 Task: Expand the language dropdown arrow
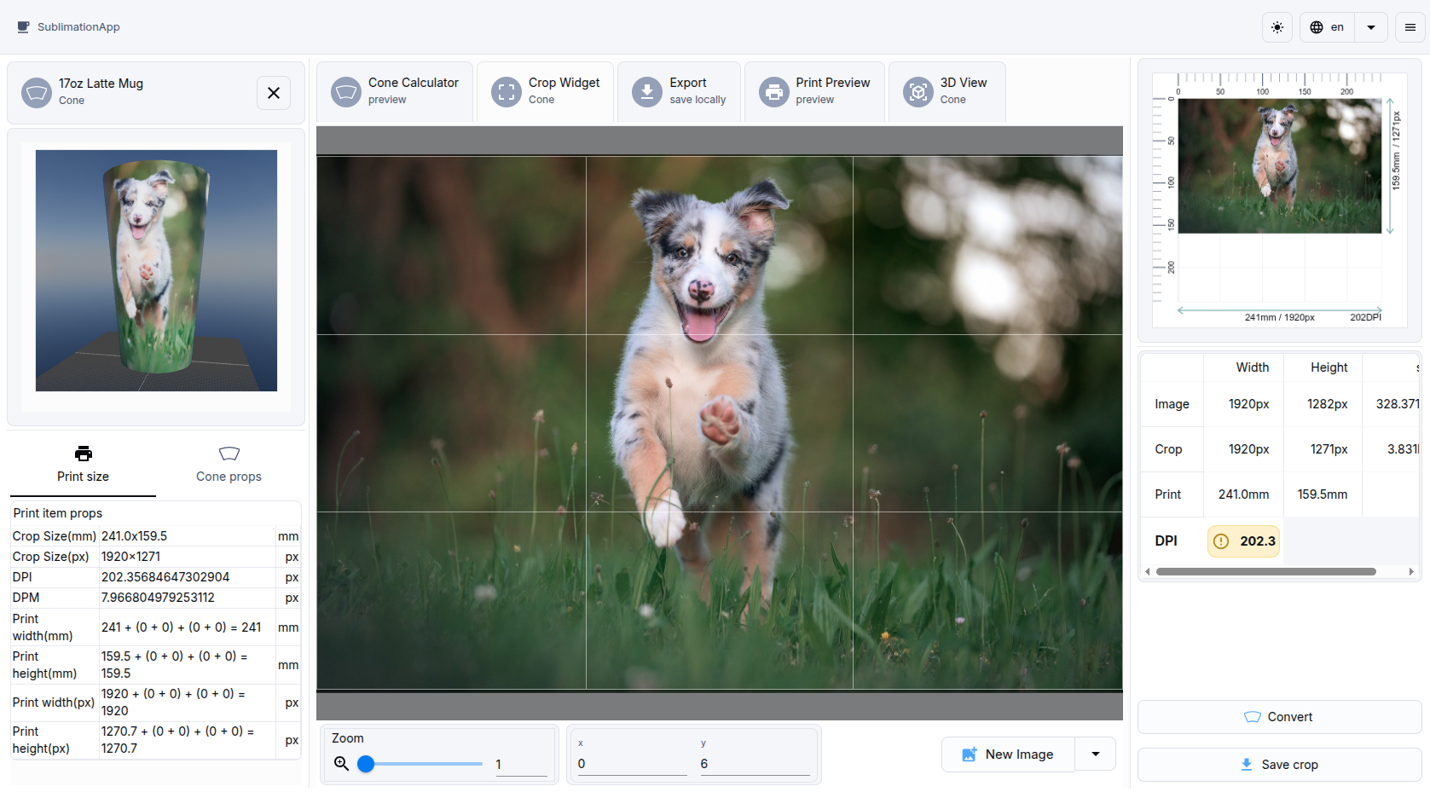[x=1370, y=27]
